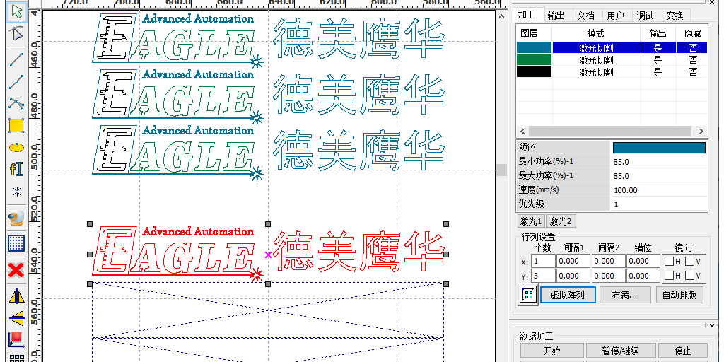Mirror selection vertically using toolbar icon

17,318
